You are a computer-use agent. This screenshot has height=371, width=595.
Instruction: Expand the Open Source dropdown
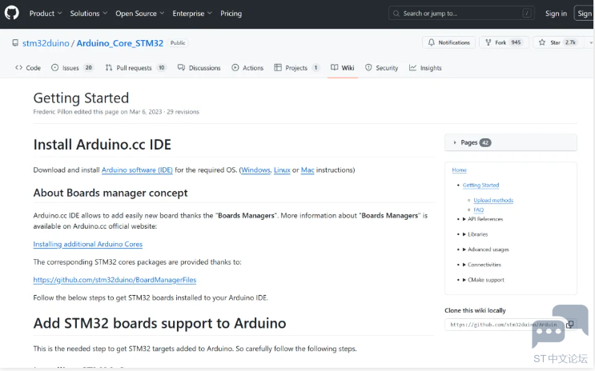[139, 14]
